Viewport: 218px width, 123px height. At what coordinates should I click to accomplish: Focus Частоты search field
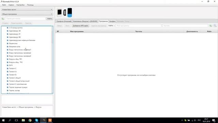[x=185, y=26]
